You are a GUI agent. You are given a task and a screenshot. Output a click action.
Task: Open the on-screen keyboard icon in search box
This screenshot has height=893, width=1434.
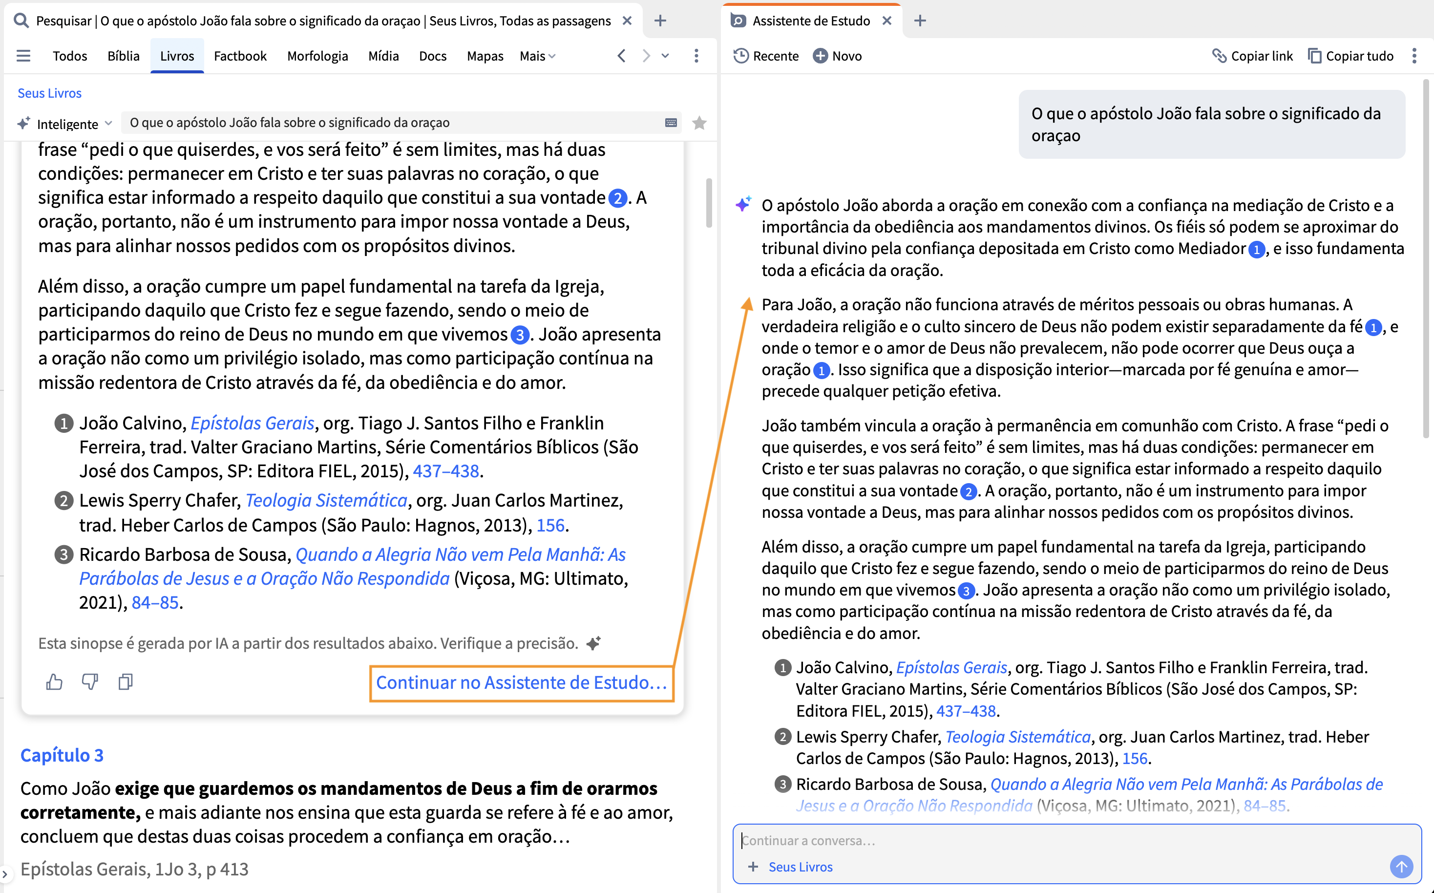click(671, 123)
